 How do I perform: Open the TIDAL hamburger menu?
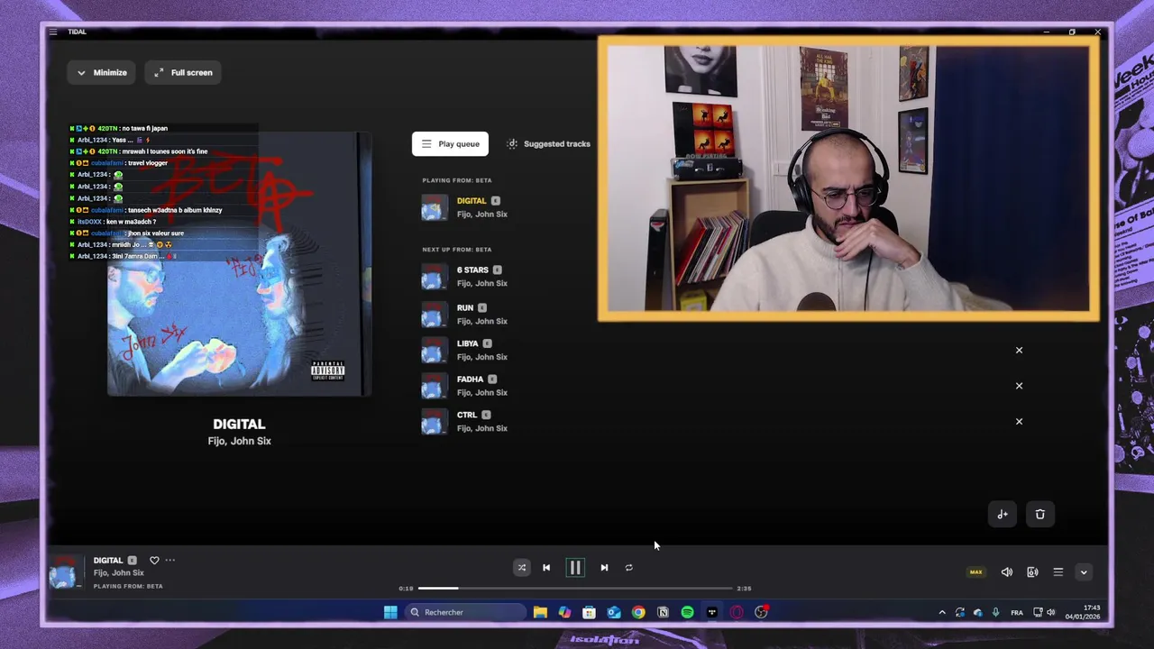[53, 32]
